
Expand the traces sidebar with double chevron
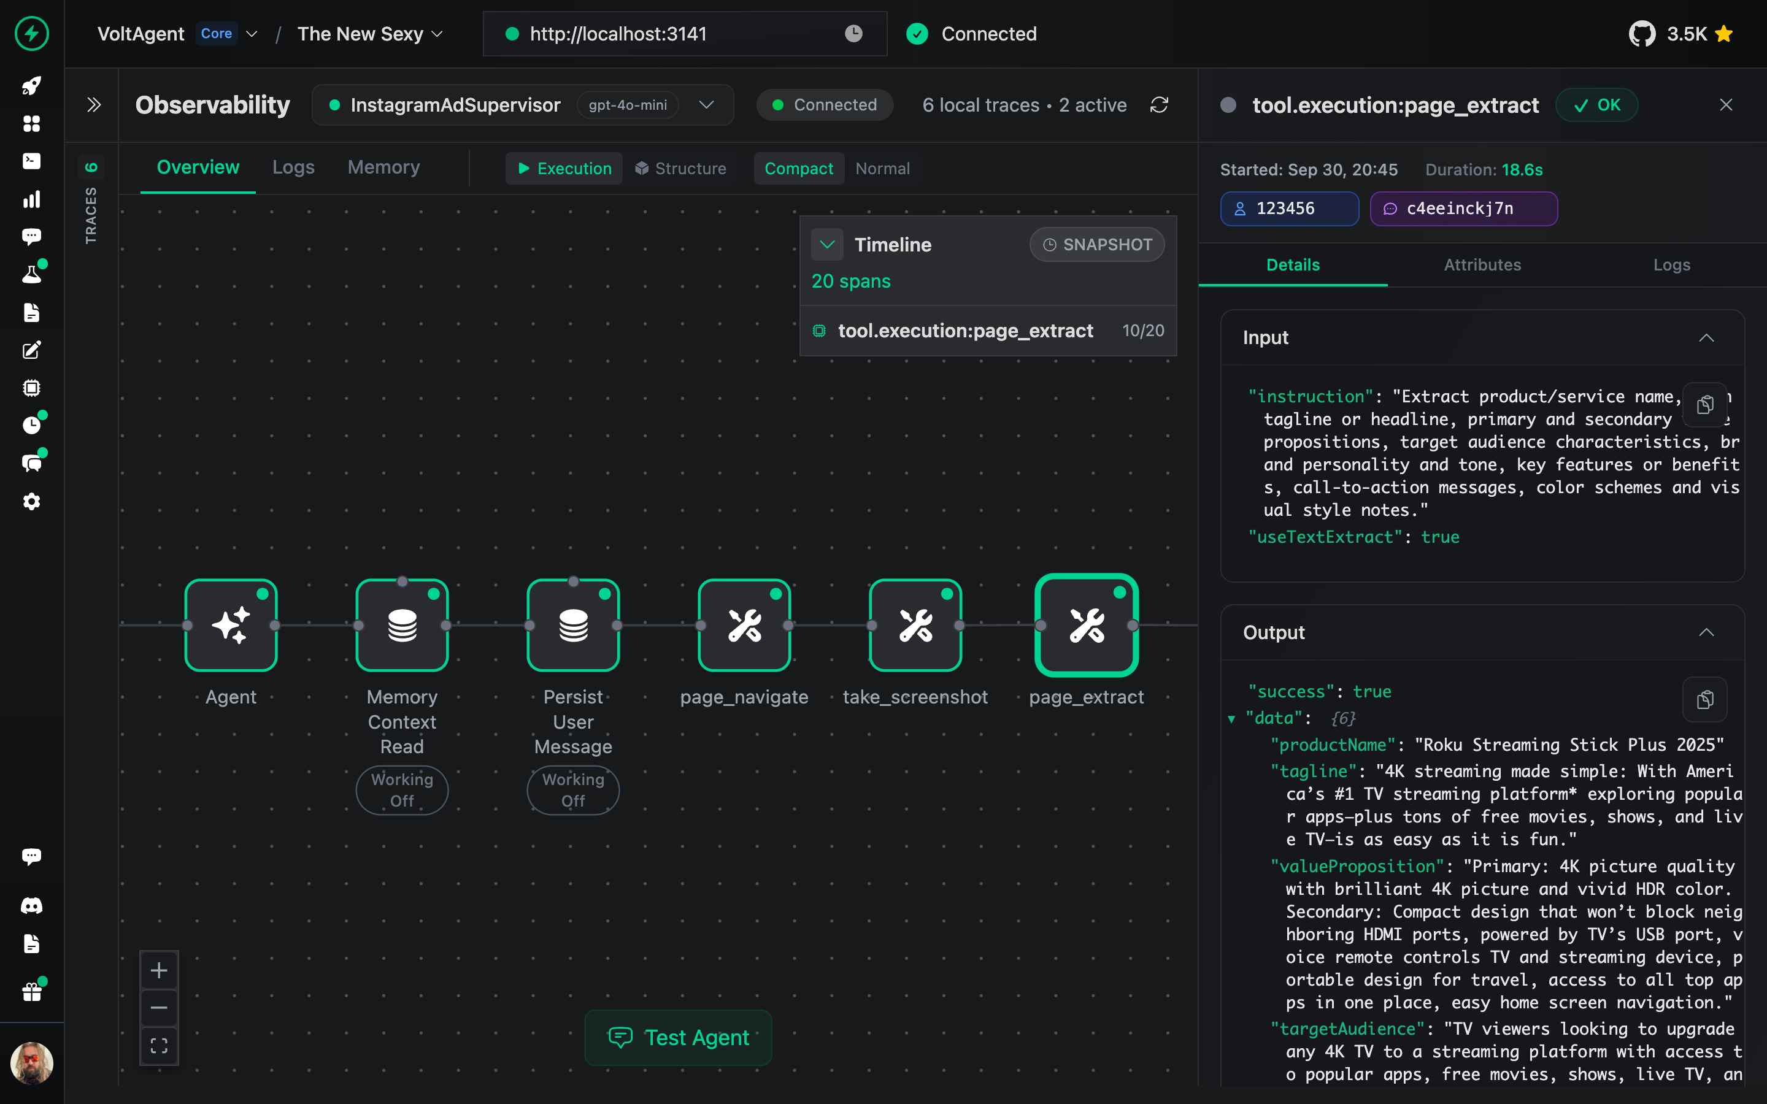93,105
